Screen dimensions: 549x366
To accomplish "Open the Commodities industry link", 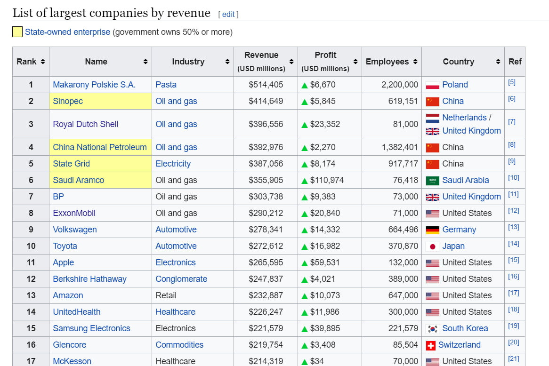I will point(179,345).
